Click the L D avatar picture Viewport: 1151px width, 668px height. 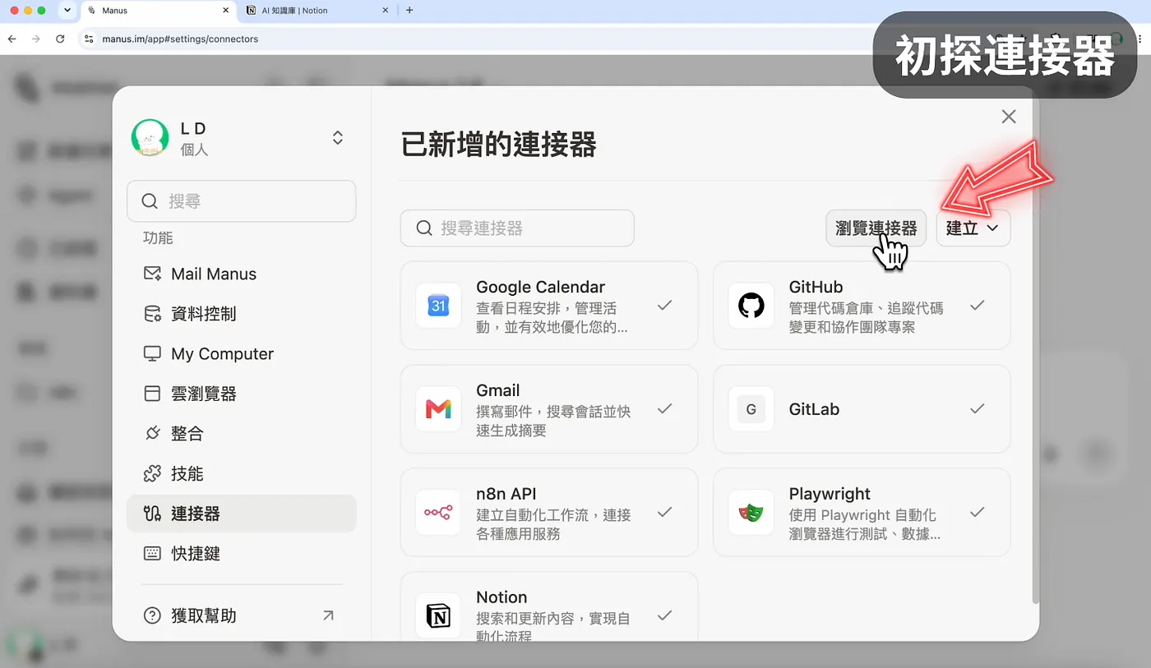click(150, 137)
